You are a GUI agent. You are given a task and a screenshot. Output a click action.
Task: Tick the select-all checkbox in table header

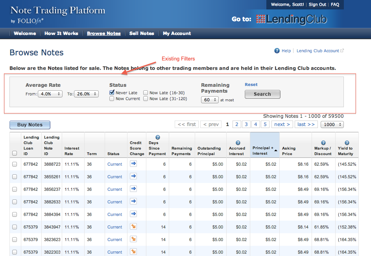15,153
